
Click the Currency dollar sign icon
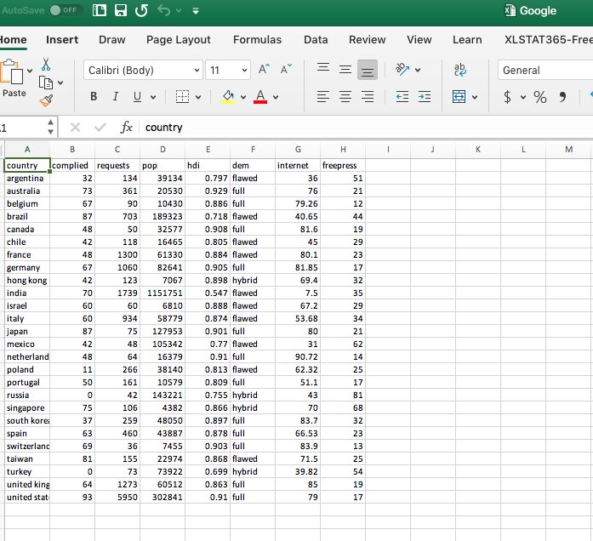point(508,97)
